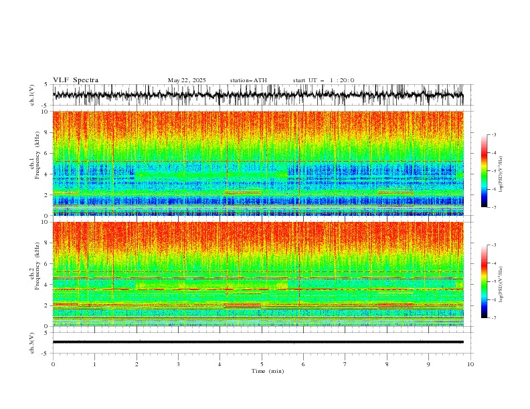Click time axis tick label '8'
530x409 pixels.
pos(387,364)
